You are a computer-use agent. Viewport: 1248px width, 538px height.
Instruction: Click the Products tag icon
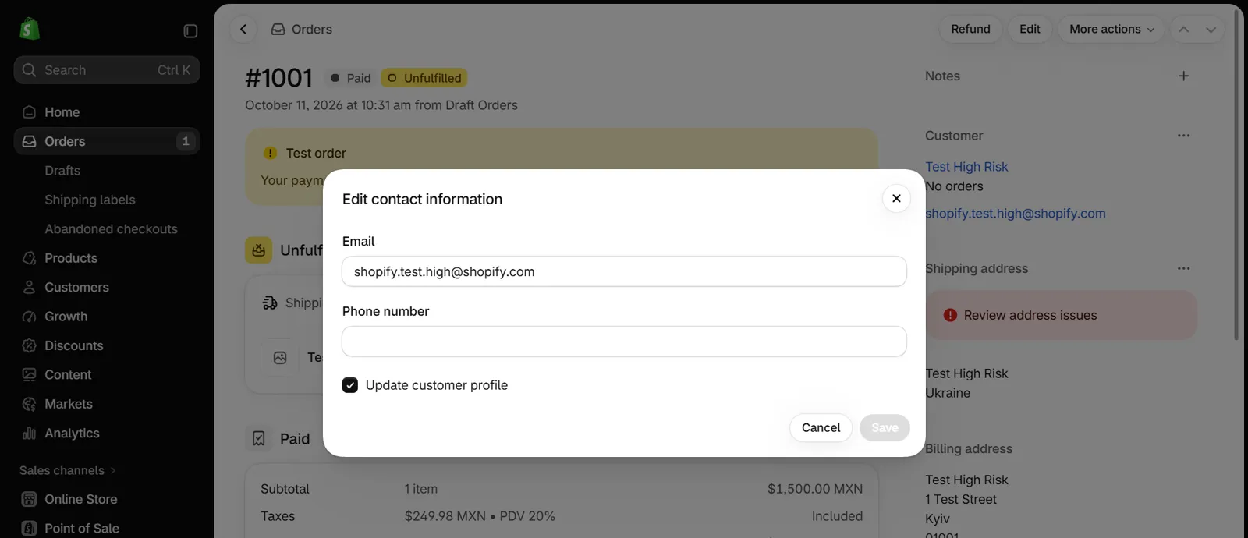pos(30,258)
